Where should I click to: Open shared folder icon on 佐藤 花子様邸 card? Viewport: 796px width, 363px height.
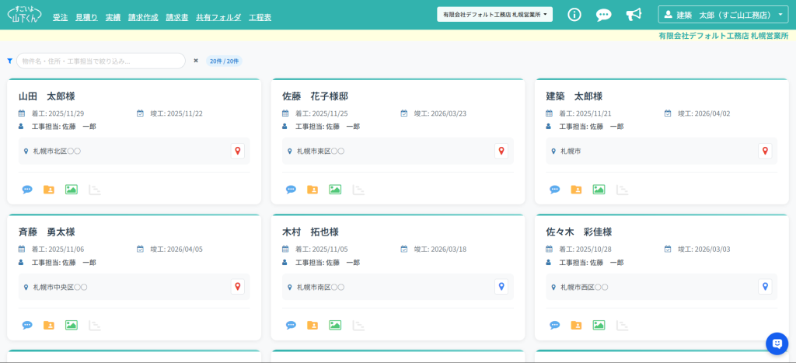coord(312,189)
